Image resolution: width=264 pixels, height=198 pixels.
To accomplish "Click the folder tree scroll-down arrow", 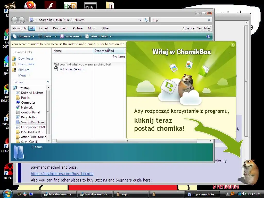I will [x=48, y=141].
